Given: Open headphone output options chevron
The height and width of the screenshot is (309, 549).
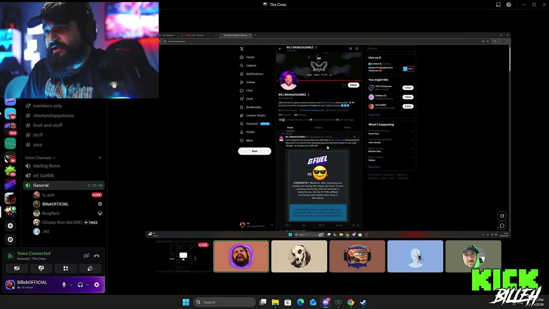Looking at the screenshot, I should 87,285.
